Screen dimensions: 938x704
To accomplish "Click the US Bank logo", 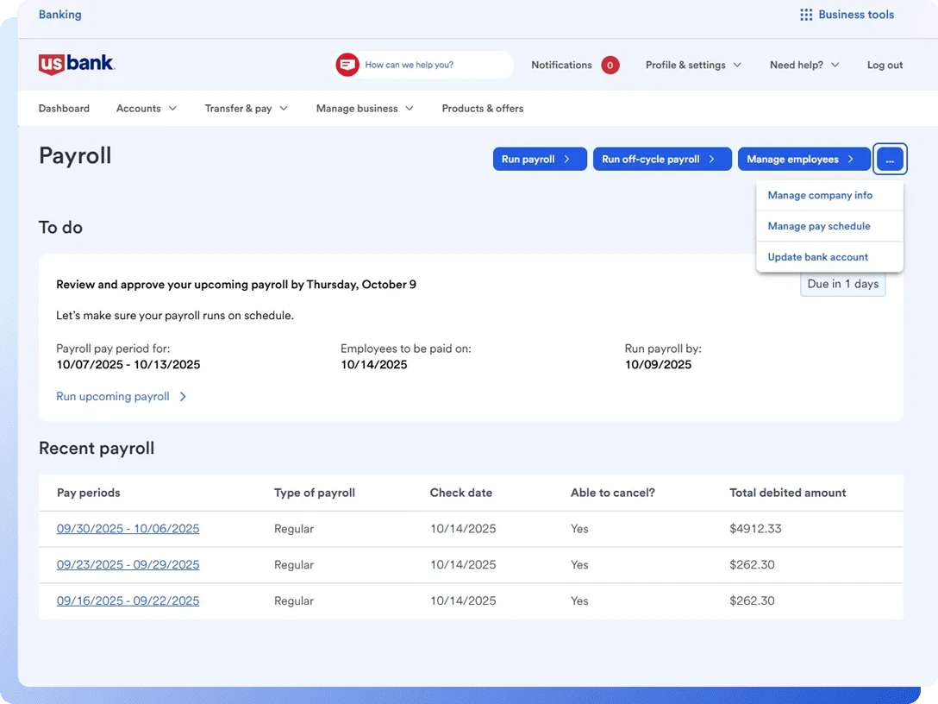I will [x=76, y=65].
